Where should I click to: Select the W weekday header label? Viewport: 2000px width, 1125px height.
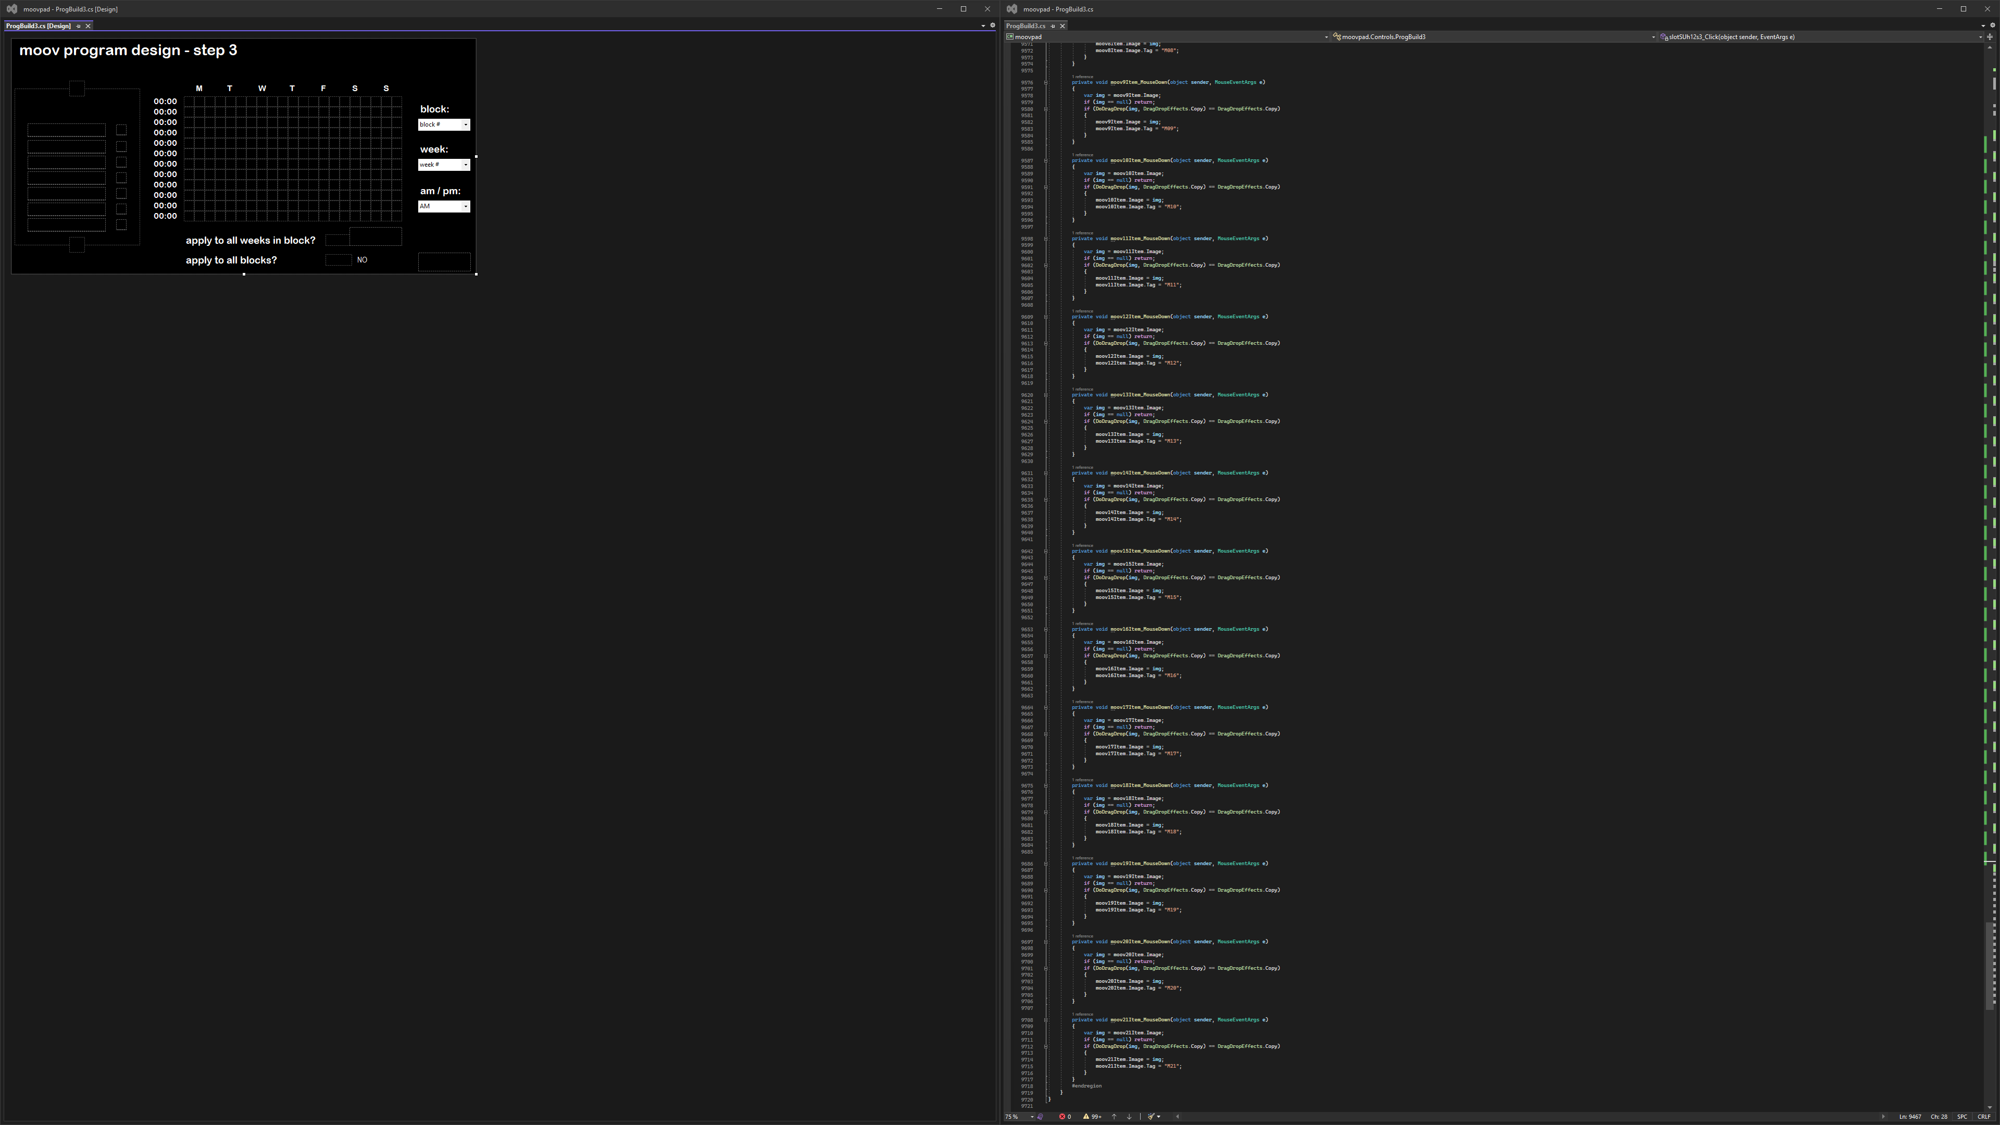point(261,89)
